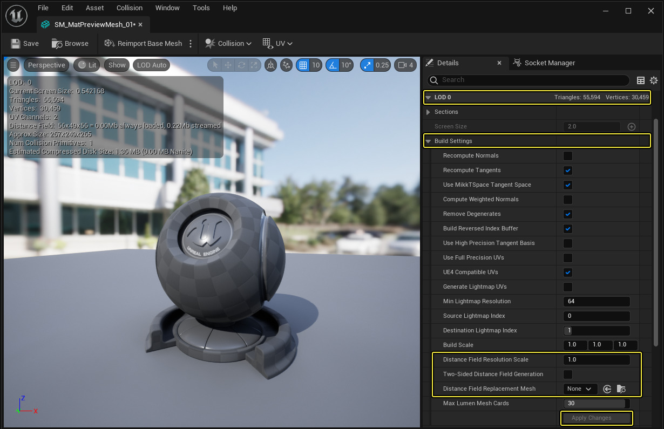Image resolution: width=664 pixels, height=429 pixels.
Task: Check Use Full Precision UVs
Action: click(x=568, y=258)
